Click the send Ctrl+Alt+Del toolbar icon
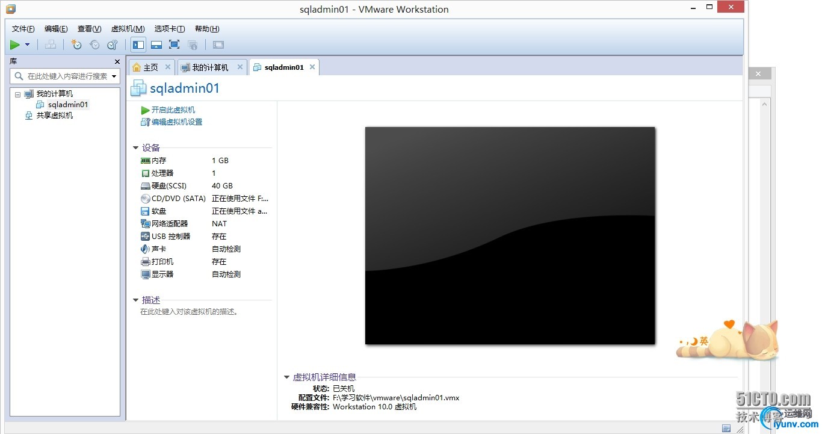 click(x=51, y=45)
